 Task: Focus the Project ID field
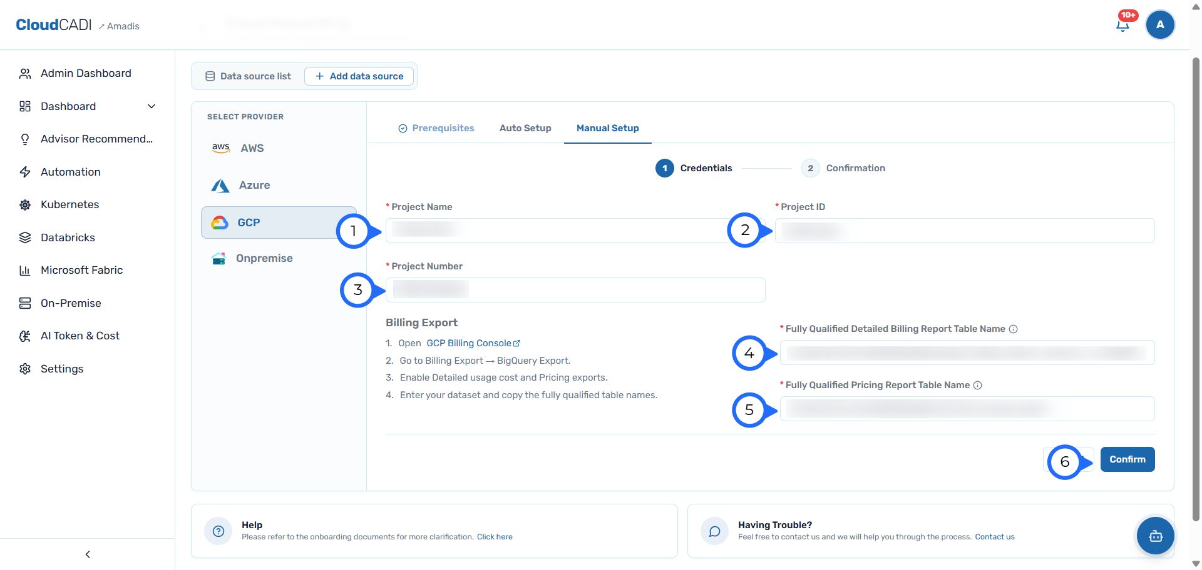pos(965,231)
